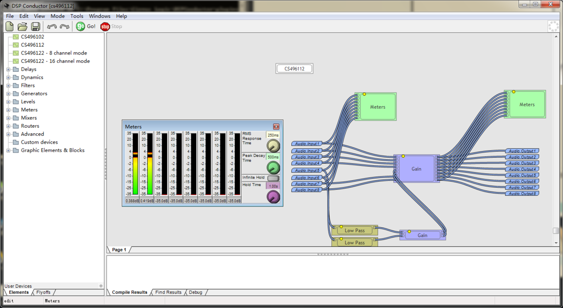This screenshot has width=563, height=308.
Task: Open the Tools menu
Action: [77, 16]
